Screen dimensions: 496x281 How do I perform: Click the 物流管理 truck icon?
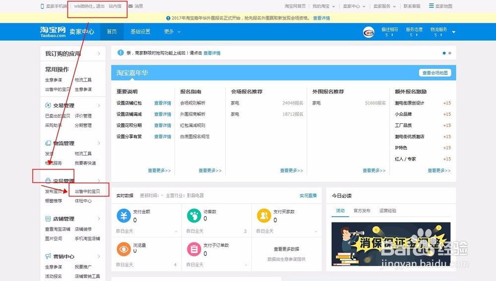pyautogui.click(x=48, y=143)
